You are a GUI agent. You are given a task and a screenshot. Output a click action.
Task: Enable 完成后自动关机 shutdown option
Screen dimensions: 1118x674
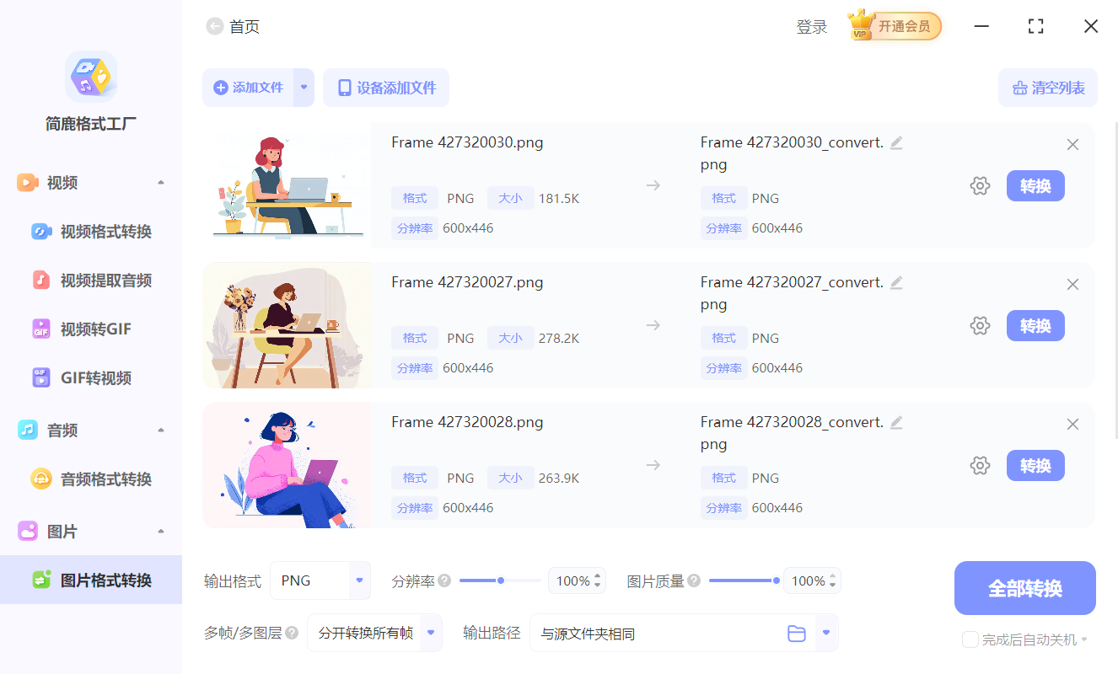tap(970, 639)
